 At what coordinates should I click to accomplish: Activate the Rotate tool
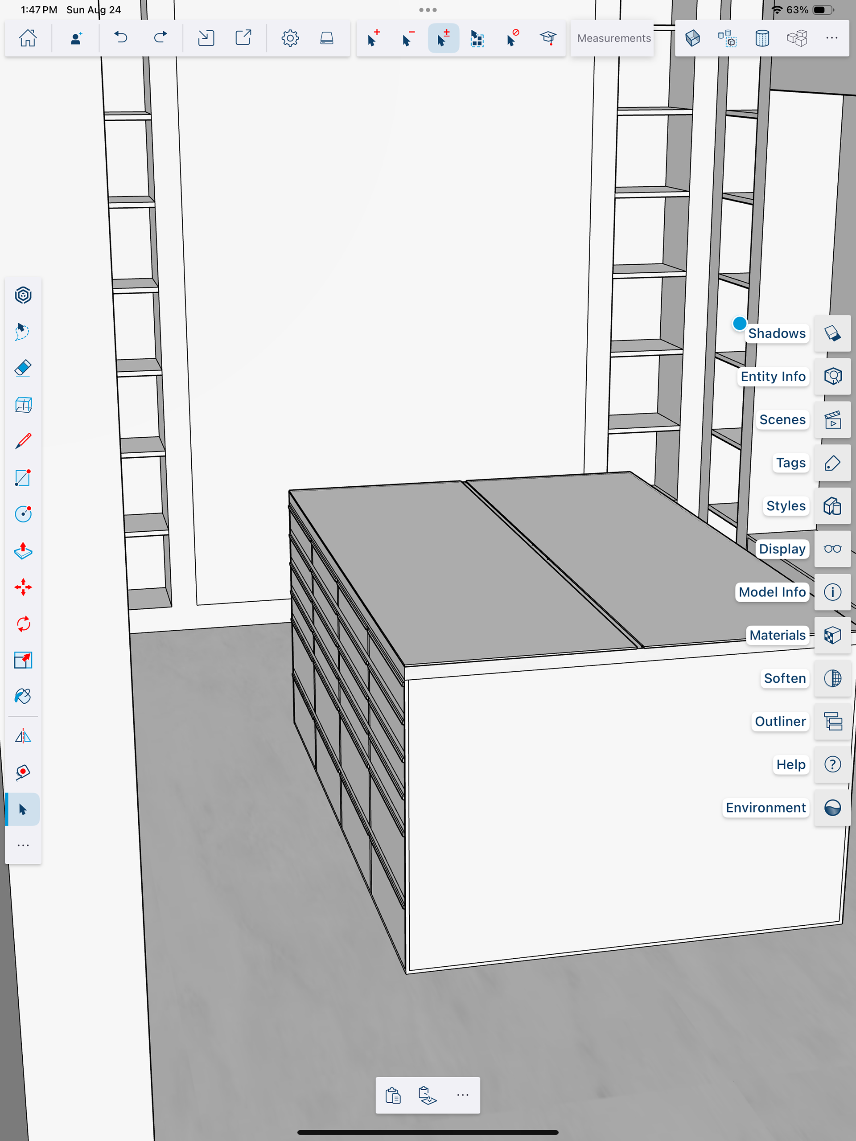[23, 624]
